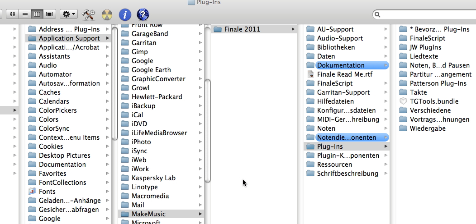Click the Burn disc toolbar icon
The width and height of the screenshot is (476, 224).
(x=107, y=14)
